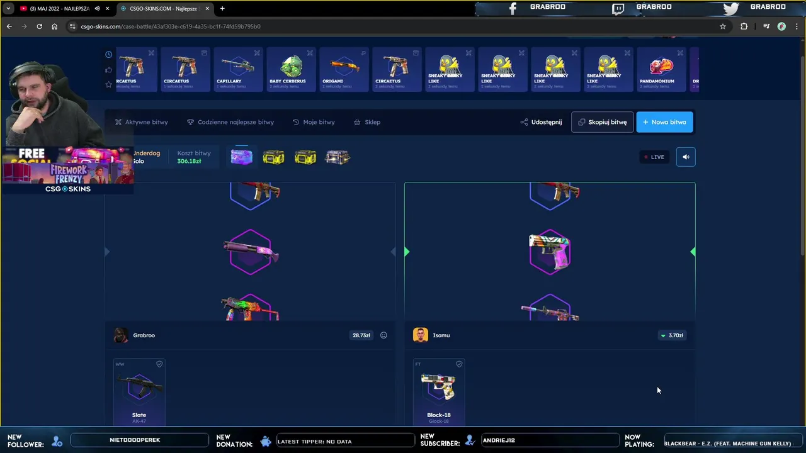This screenshot has height=453, width=806.
Task: Click the shield icon on Block-18 card
Action: click(x=459, y=364)
